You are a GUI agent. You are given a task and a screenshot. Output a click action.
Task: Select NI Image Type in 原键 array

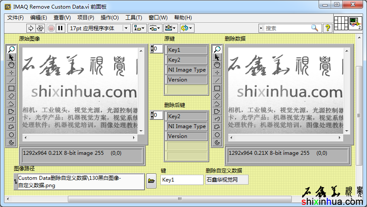click(x=187, y=70)
